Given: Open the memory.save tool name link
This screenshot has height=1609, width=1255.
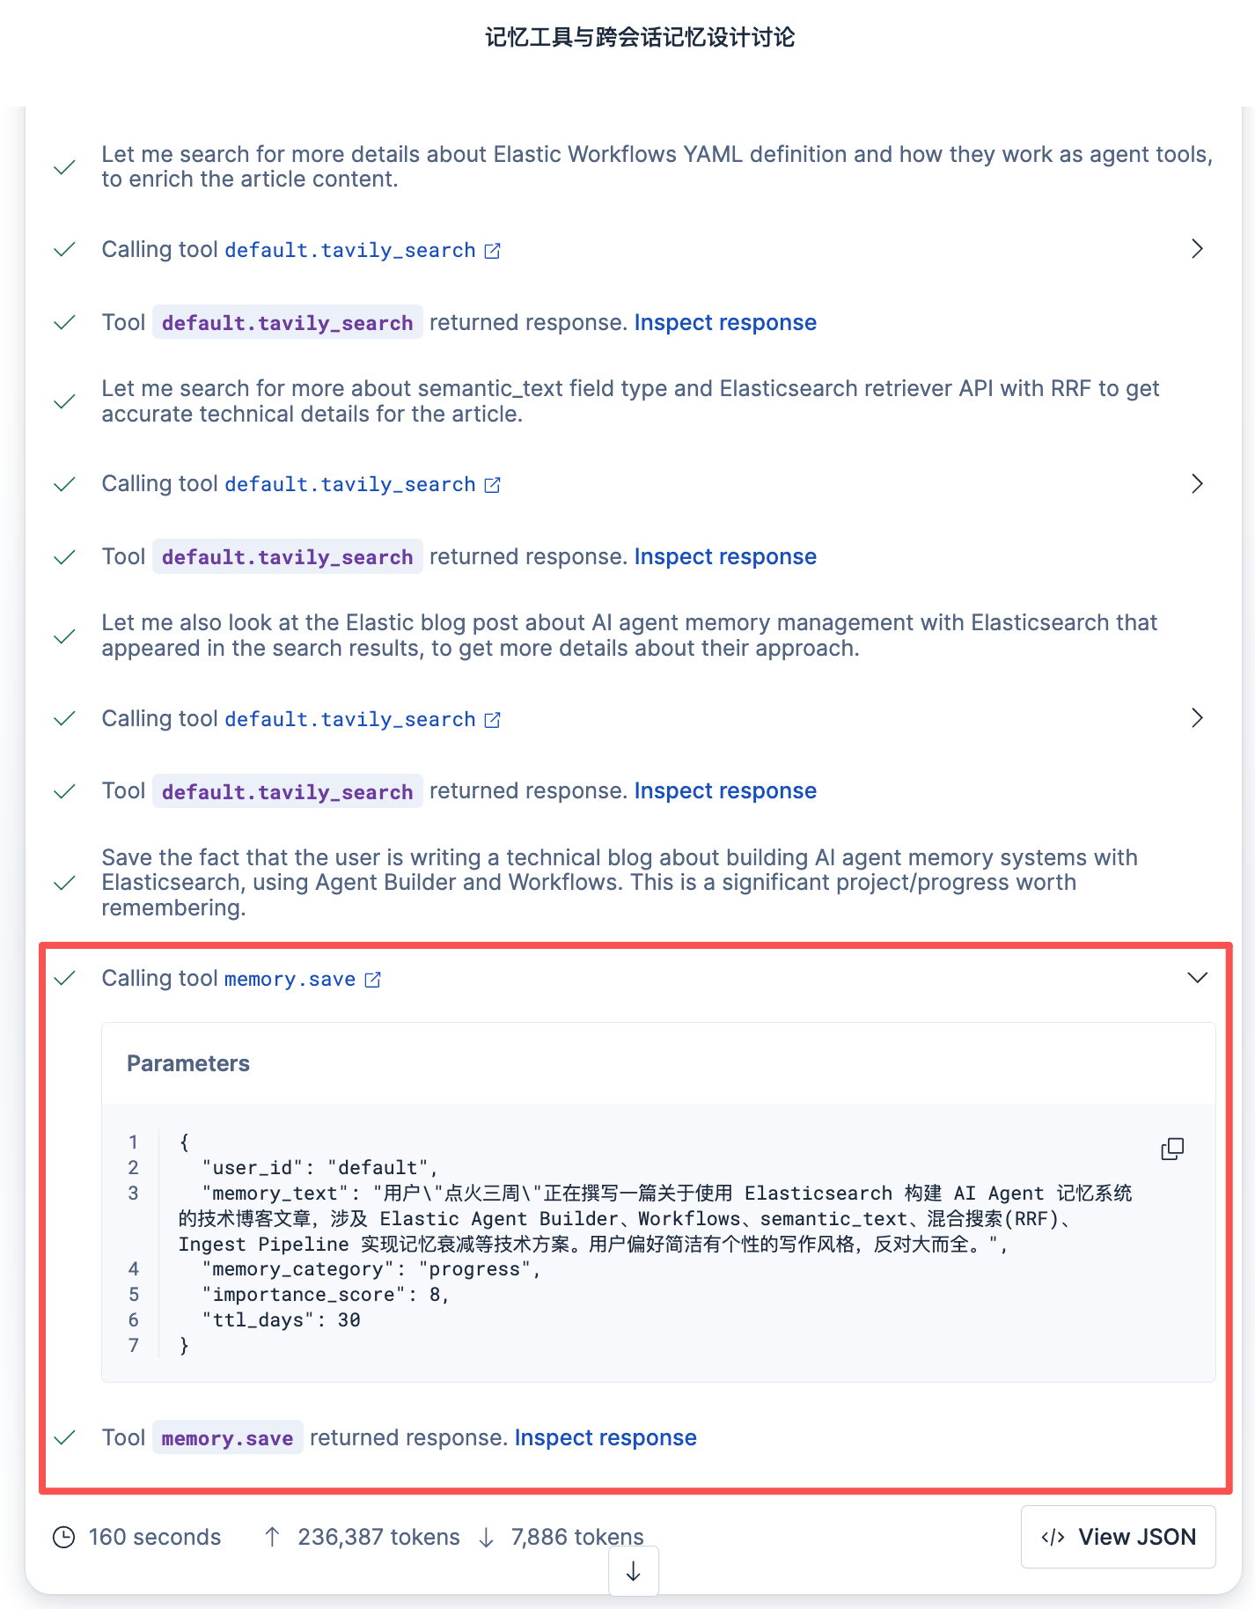Looking at the screenshot, I should click(x=290, y=980).
